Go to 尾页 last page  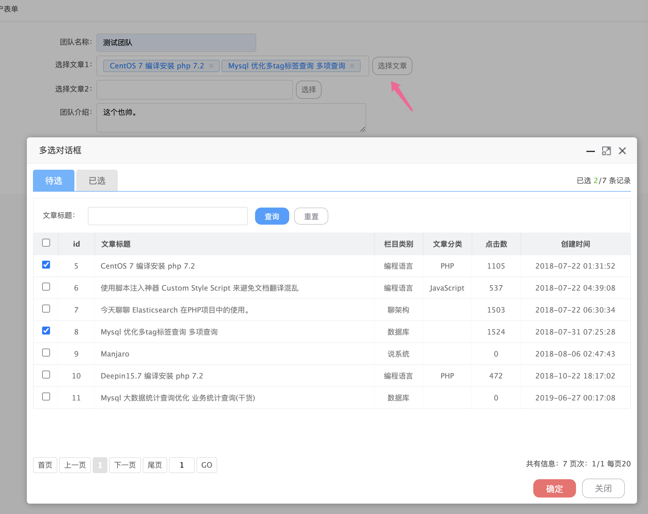[155, 465]
